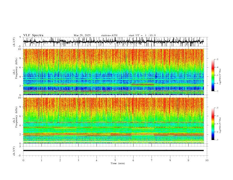
Task: Click the "4" kHz tick on ch.2 frequency axis
Action: point(21,125)
